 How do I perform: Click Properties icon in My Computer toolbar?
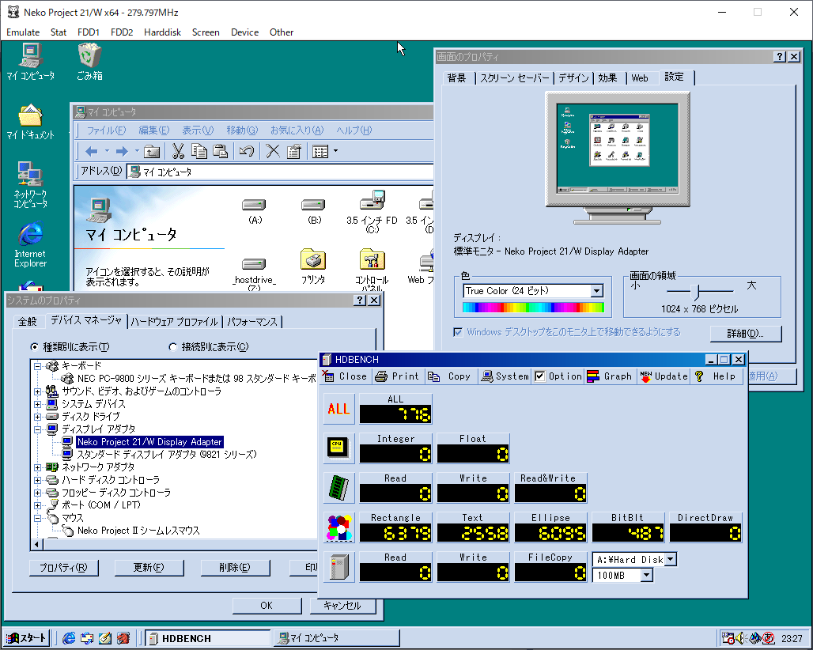tap(294, 151)
